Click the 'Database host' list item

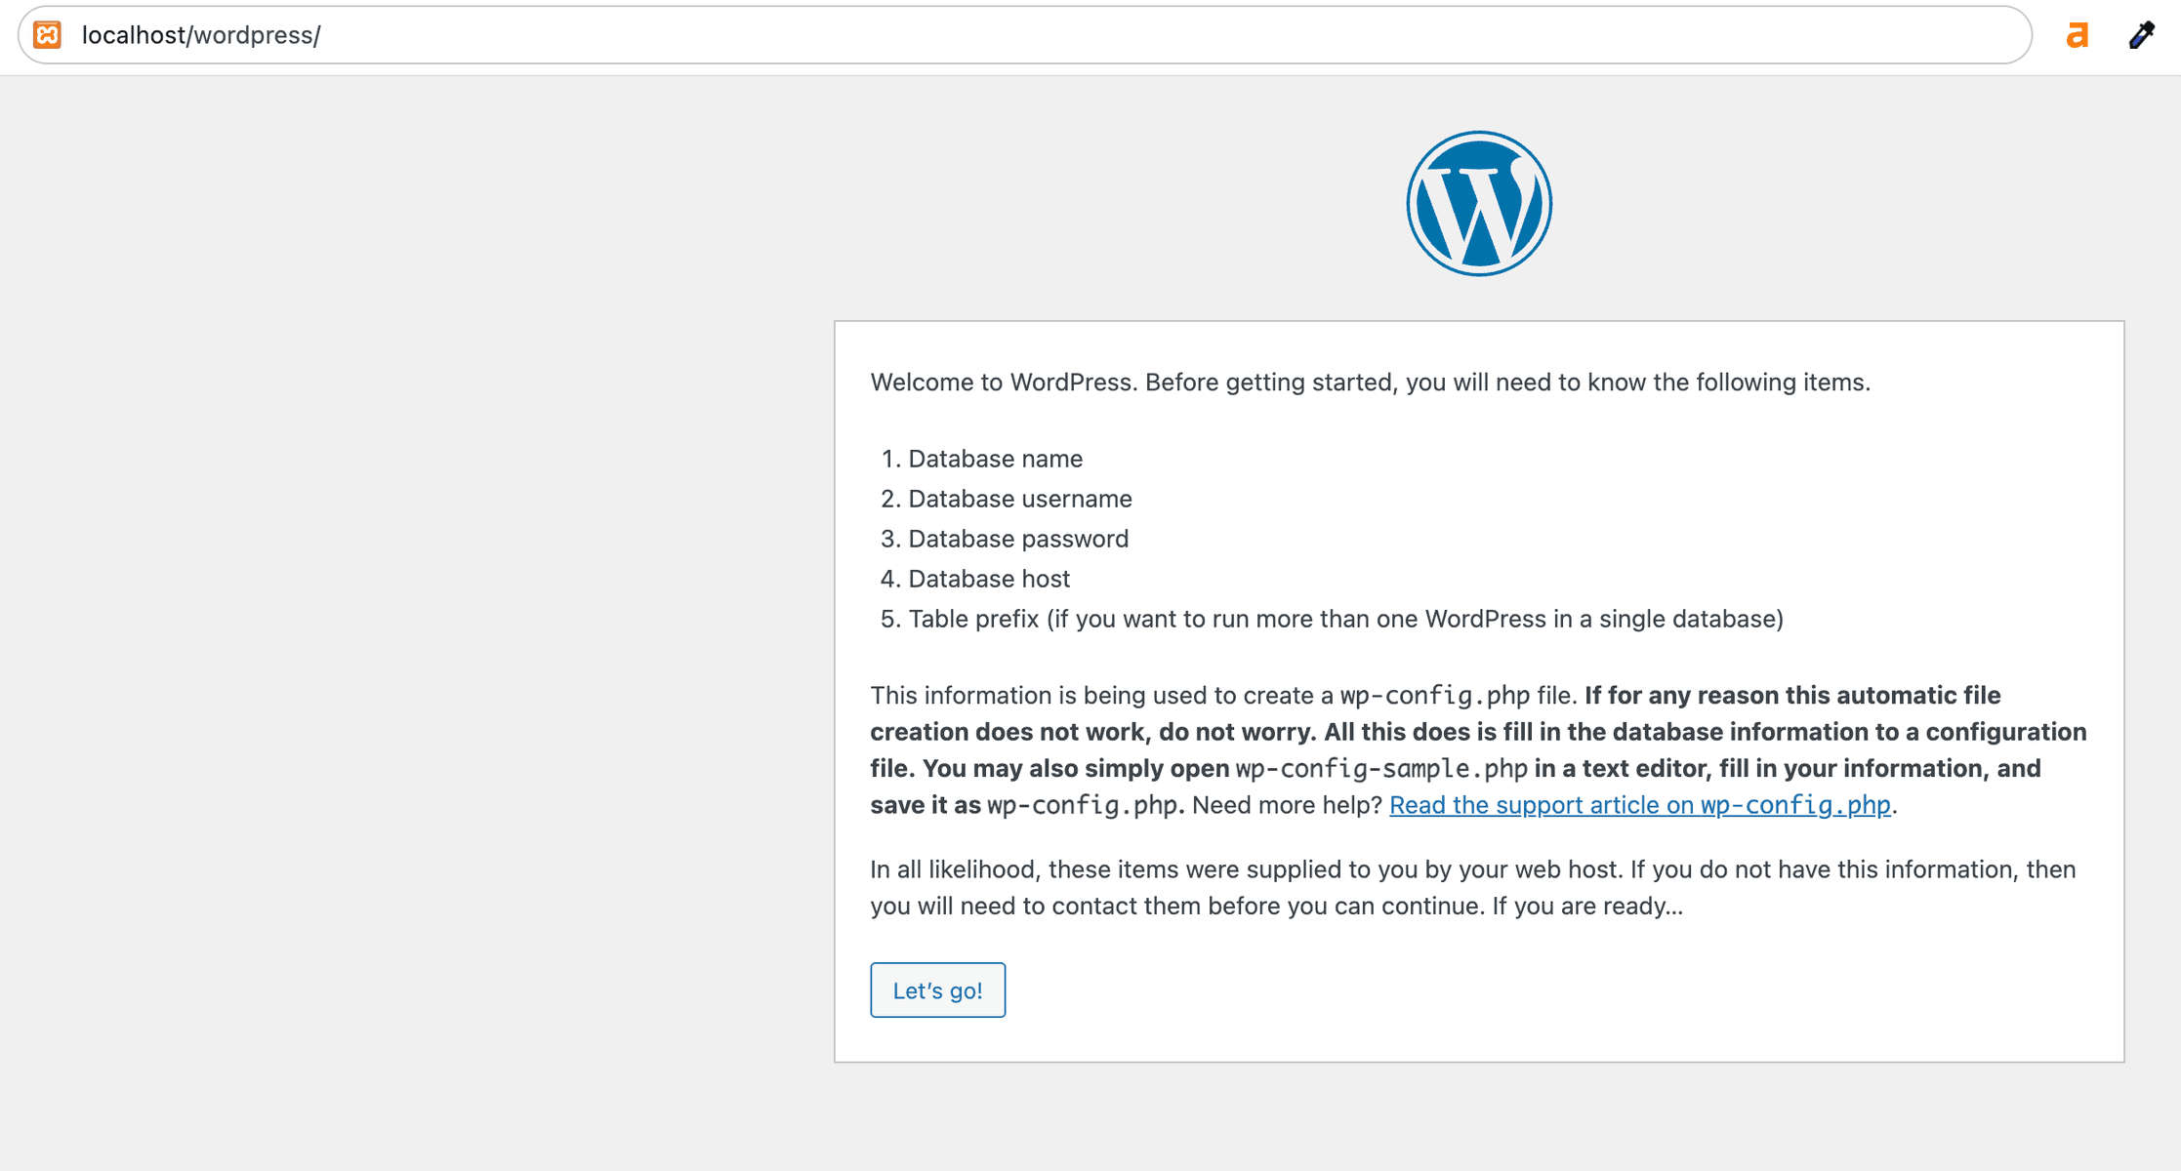pyautogui.click(x=989, y=579)
